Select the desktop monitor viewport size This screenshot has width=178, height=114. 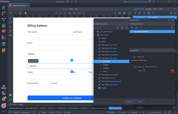[x=74, y=13]
